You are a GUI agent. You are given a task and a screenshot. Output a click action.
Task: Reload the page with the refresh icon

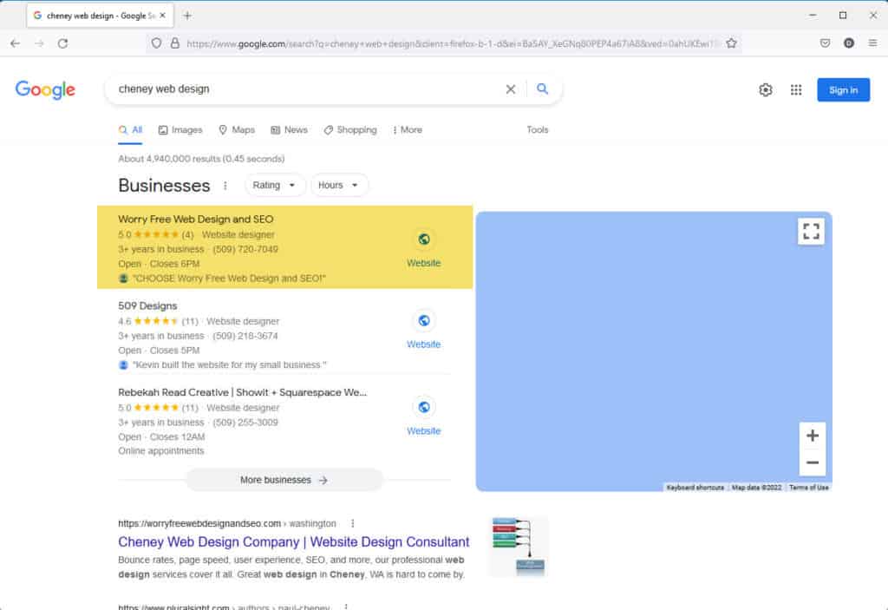[62, 43]
